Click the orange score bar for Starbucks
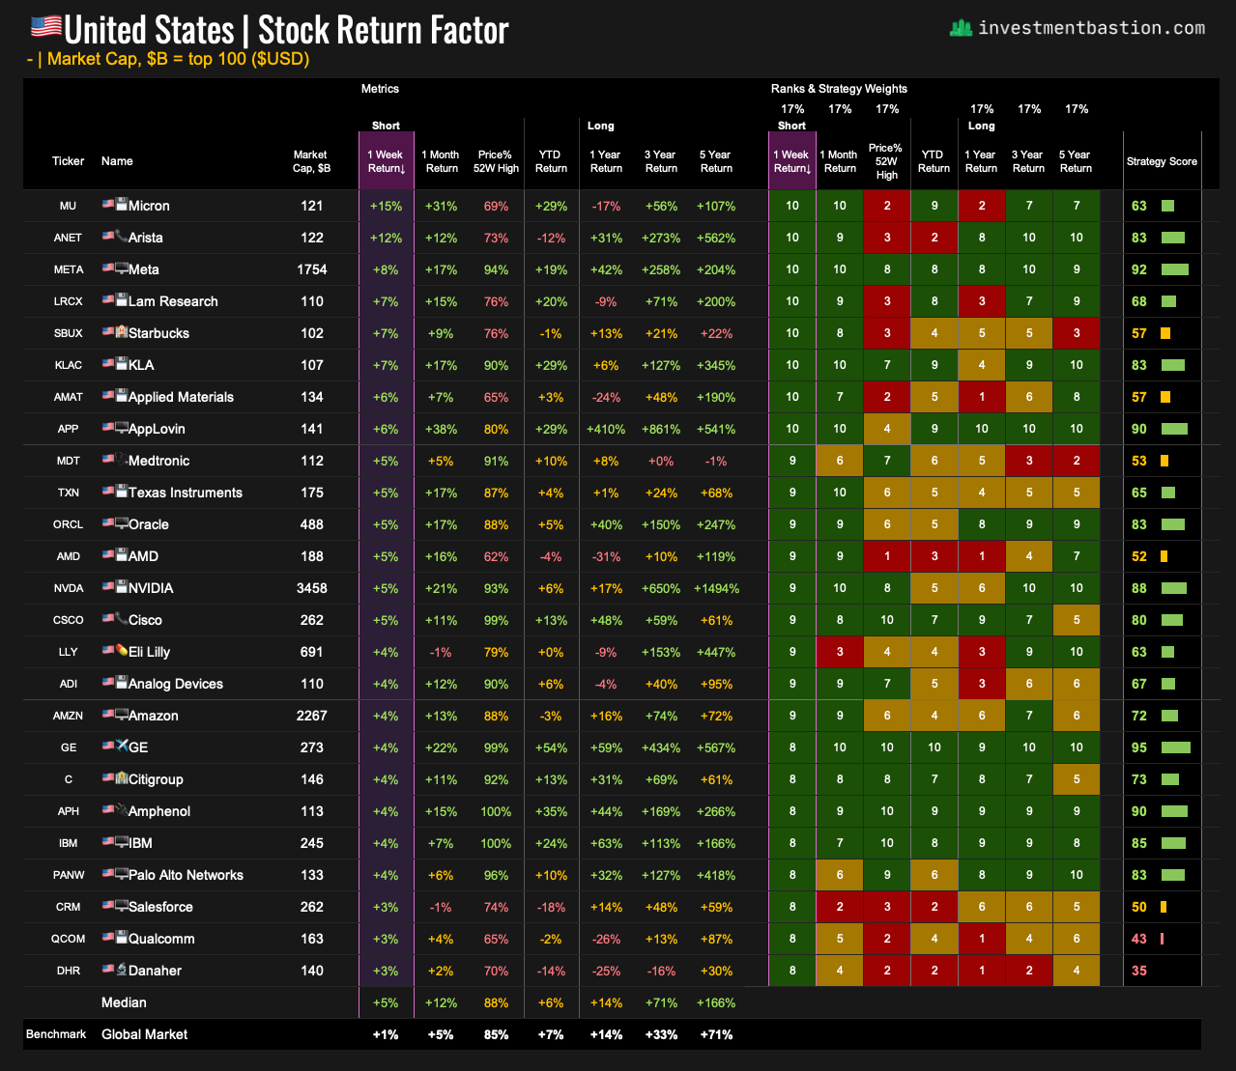The width and height of the screenshot is (1236, 1071). click(1165, 333)
